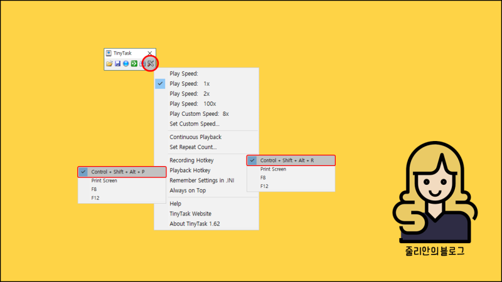Screen dimensions: 502x282
Task: Click the TinyTask title bar app icon
Action: (x=109, y=53)
